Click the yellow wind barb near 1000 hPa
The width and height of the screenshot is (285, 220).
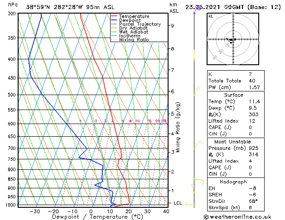click(x=190, y=205)
